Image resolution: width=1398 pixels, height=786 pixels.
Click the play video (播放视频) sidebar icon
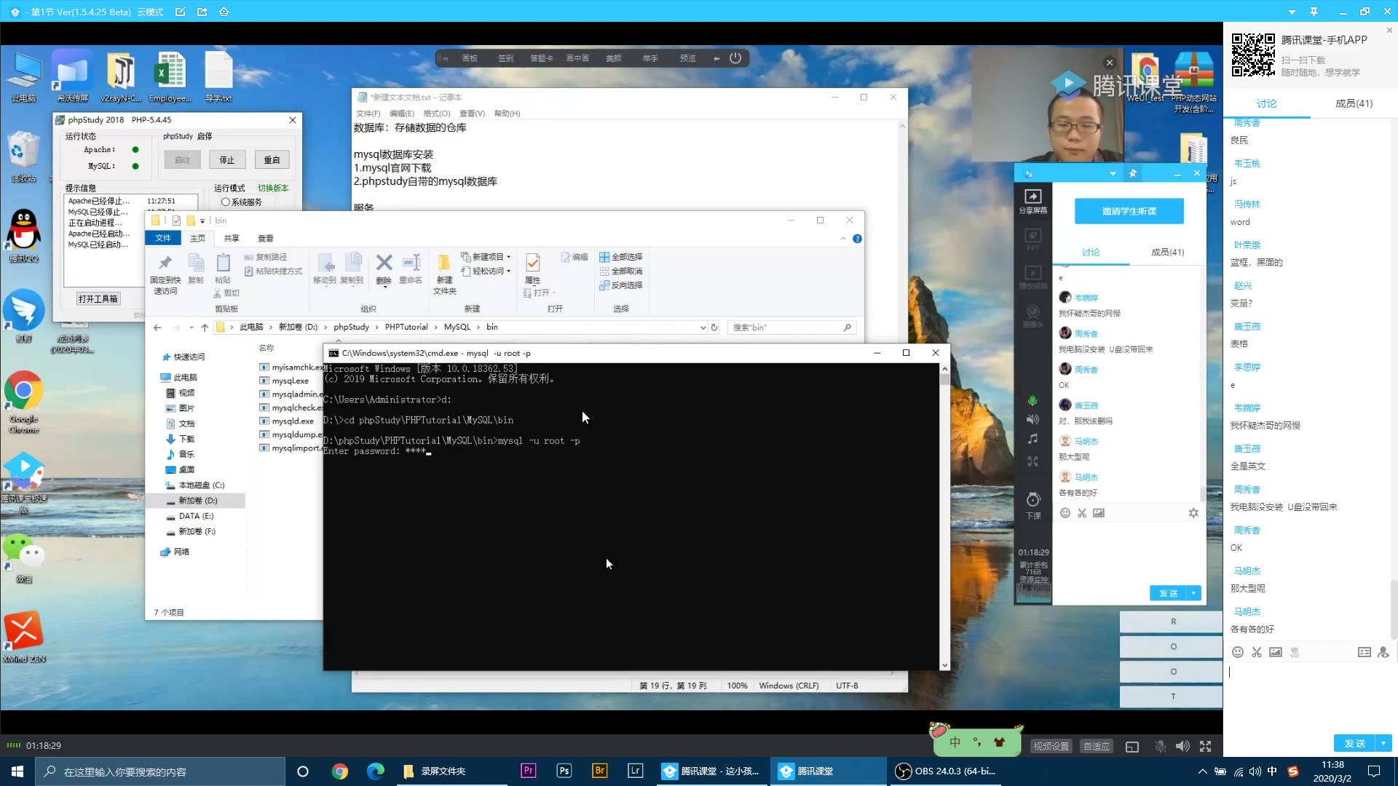point(1032,273)
